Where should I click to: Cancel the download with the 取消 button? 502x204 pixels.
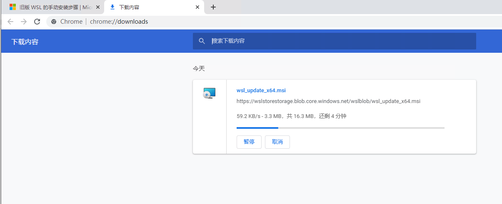pos(277,142)
